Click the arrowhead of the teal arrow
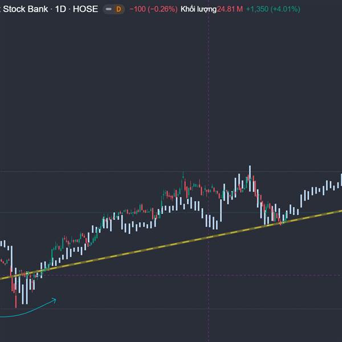The width and height of the screenshot is (342, 342). 55,299
